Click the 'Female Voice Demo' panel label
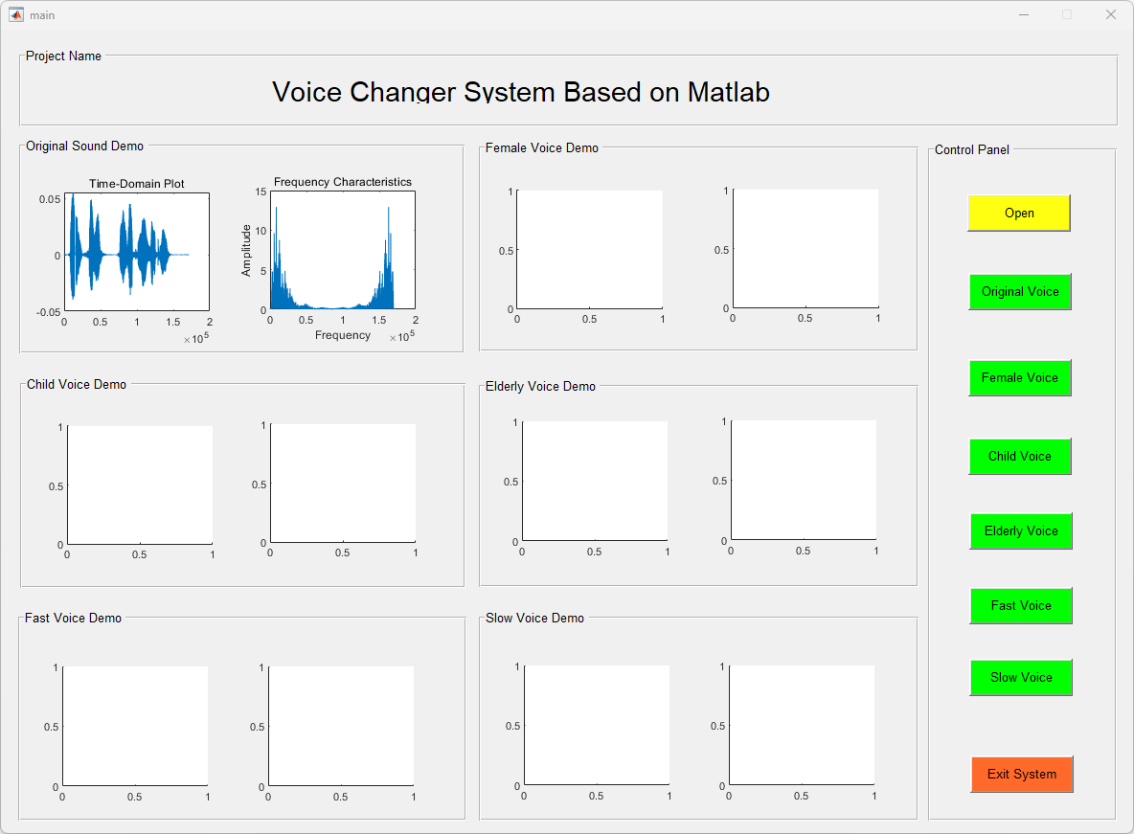The image size is (1134, 834). pyautogui.click(x=542, y=147)
